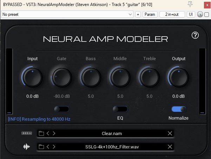Click the wet/dry mix knob in header
The width and height of the screenshot is (211, 159).
pos(200,14)
